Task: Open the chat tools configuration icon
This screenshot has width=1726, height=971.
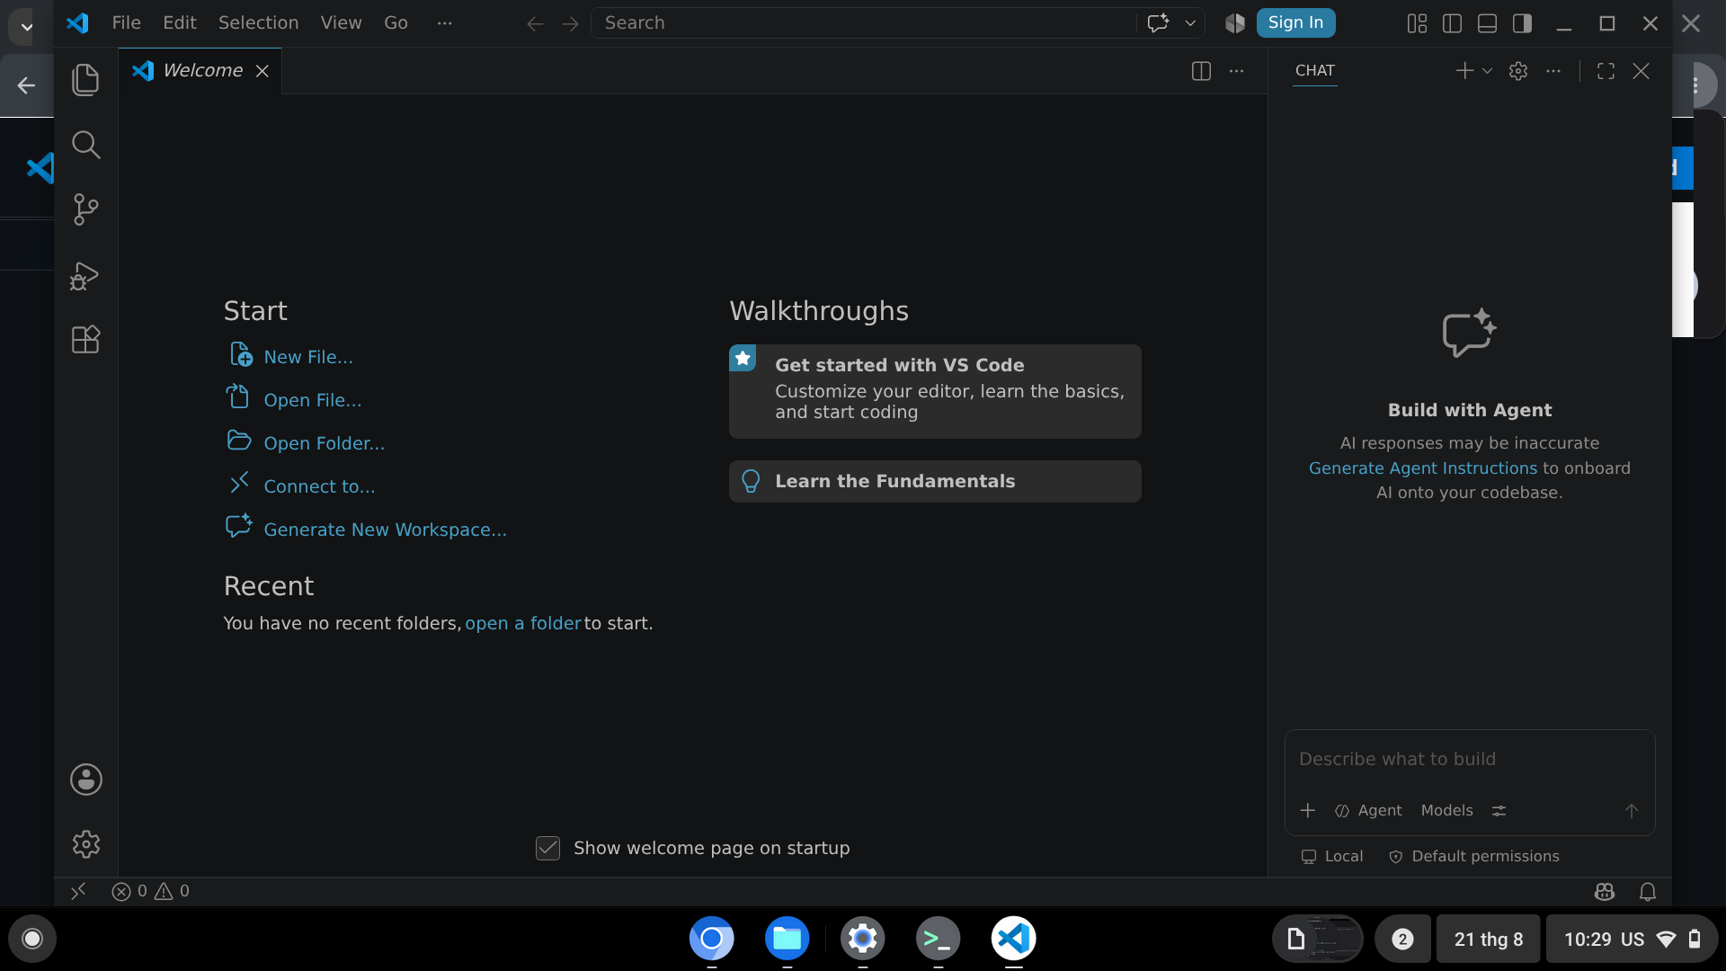Action: pos(1499,810)
